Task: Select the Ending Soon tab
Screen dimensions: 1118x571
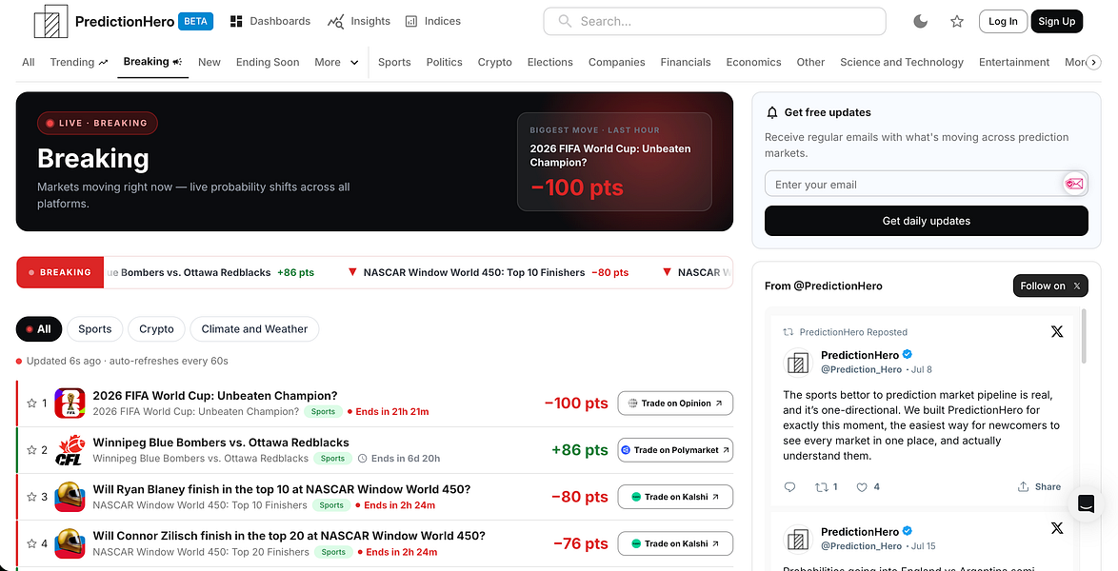Action: coord(268,62)
